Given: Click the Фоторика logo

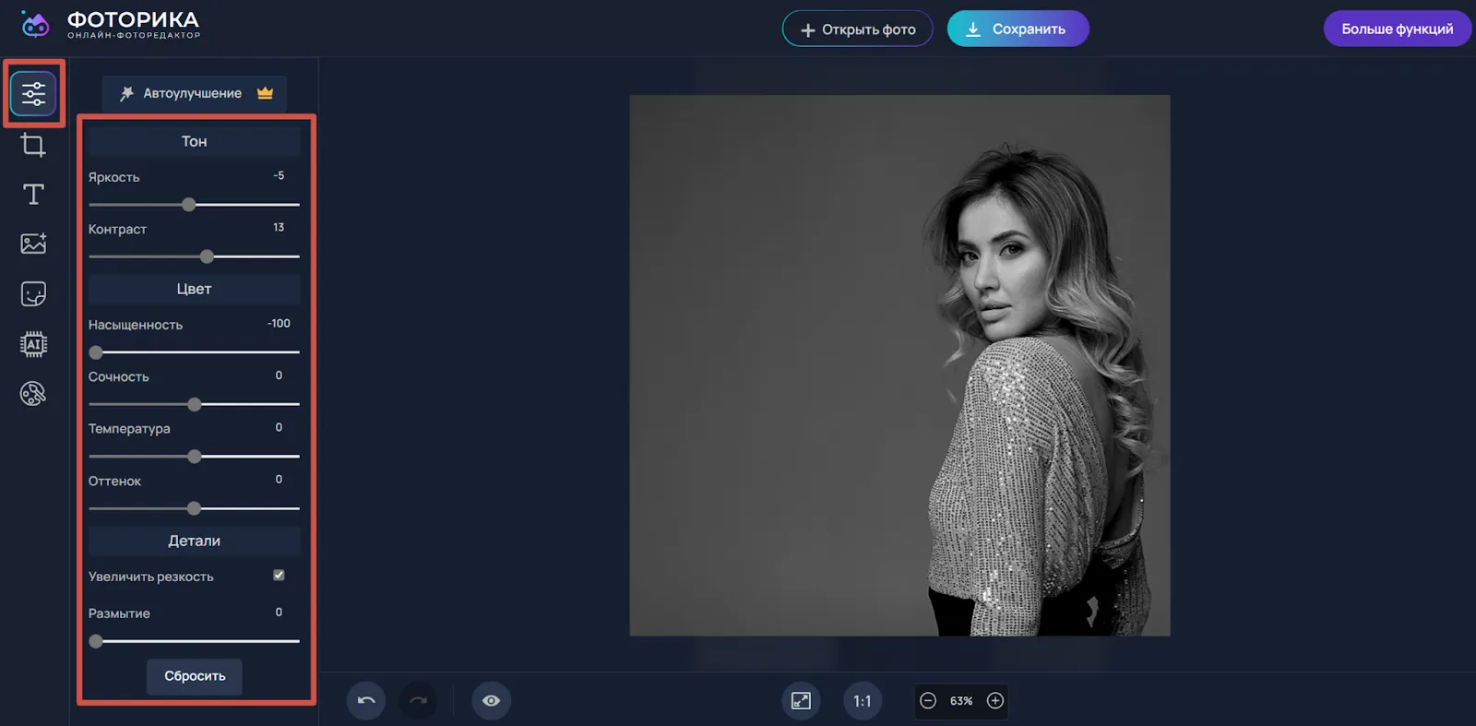Looking at the screenshot, I should (x=110, y=25).
